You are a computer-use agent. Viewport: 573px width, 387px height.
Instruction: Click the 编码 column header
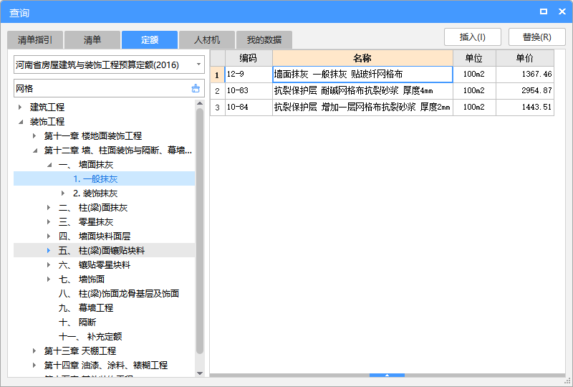249,58
